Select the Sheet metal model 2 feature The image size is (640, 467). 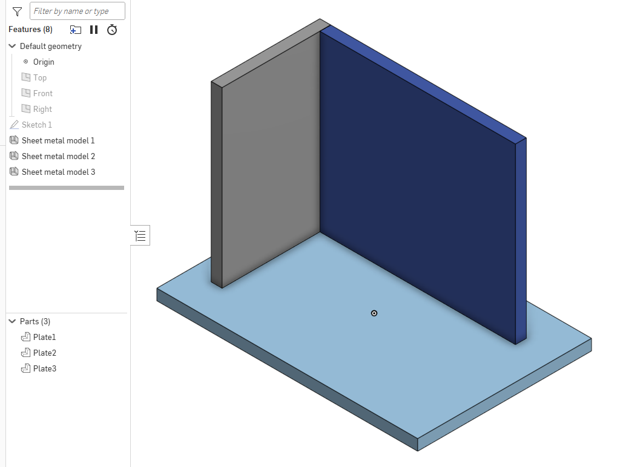point(58,155)
